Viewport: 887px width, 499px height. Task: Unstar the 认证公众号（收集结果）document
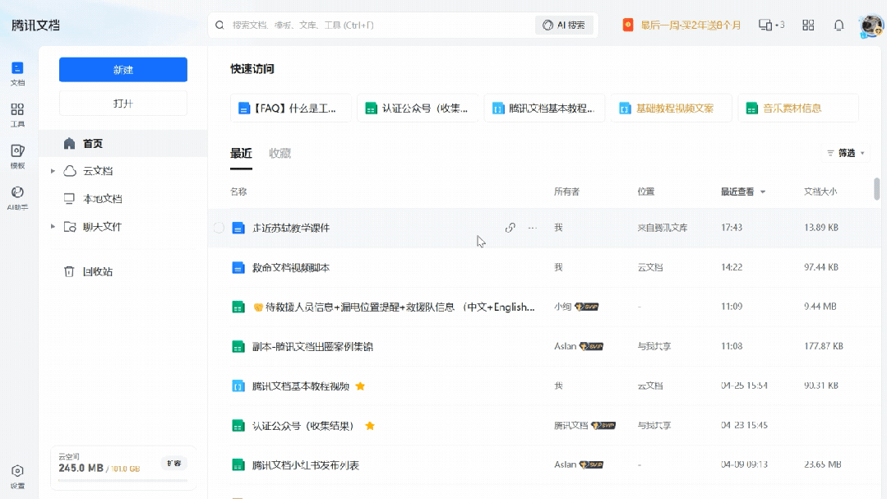[x=370, y=426]
